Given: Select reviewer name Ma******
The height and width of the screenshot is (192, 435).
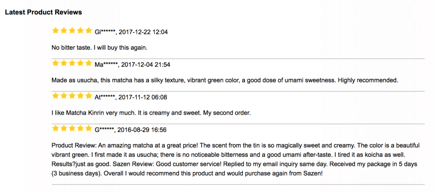Looking at the screenshot, I should (x=106, y=65).
